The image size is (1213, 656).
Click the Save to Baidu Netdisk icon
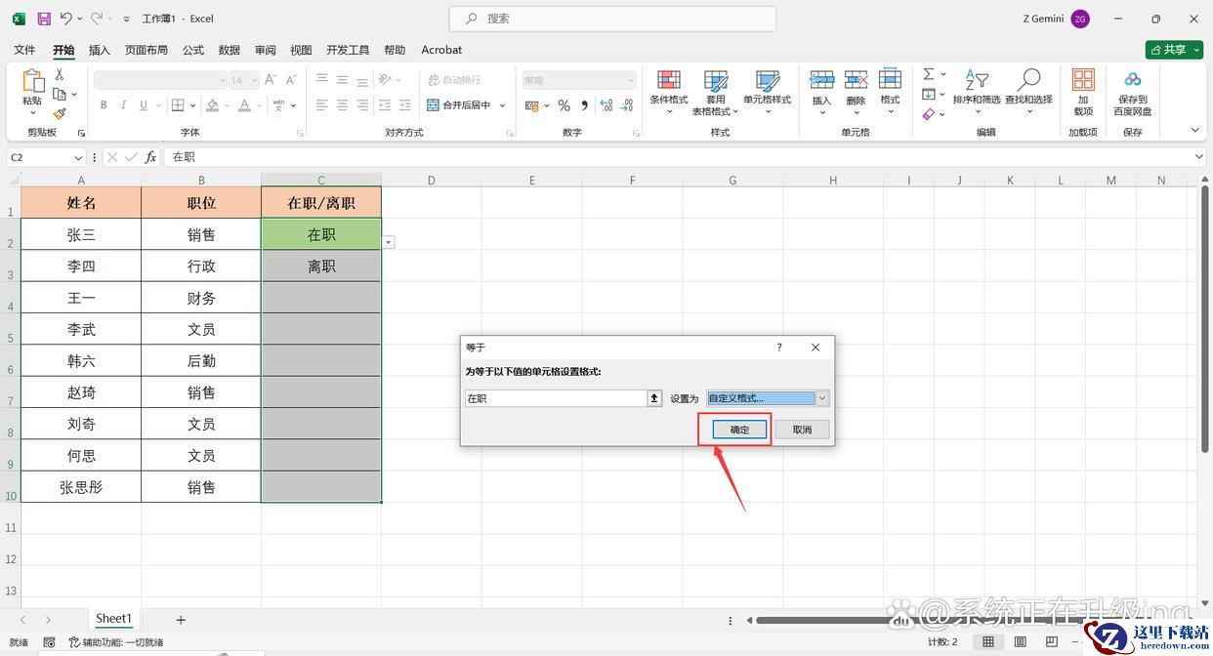pyautogui.click(x=1133, y=90)
